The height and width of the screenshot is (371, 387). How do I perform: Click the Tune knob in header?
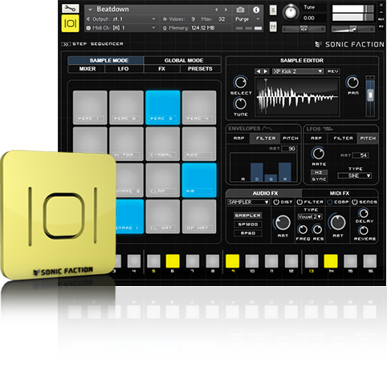click(x=291, y=12)
